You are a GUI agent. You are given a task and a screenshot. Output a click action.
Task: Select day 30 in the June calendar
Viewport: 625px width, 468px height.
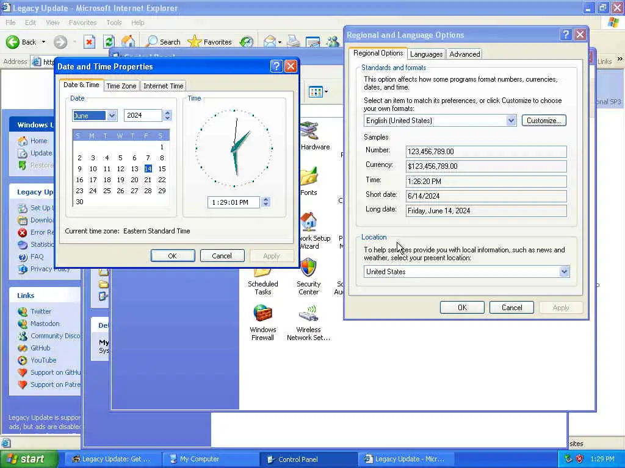[x=80, y=202]
